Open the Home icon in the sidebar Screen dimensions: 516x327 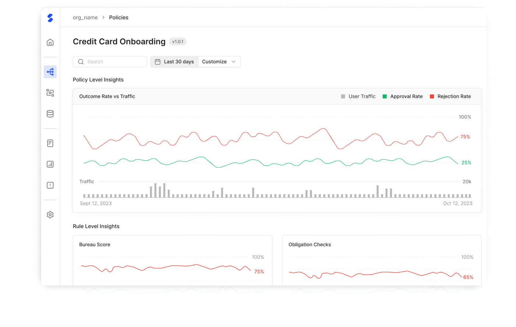pos(50,42)
